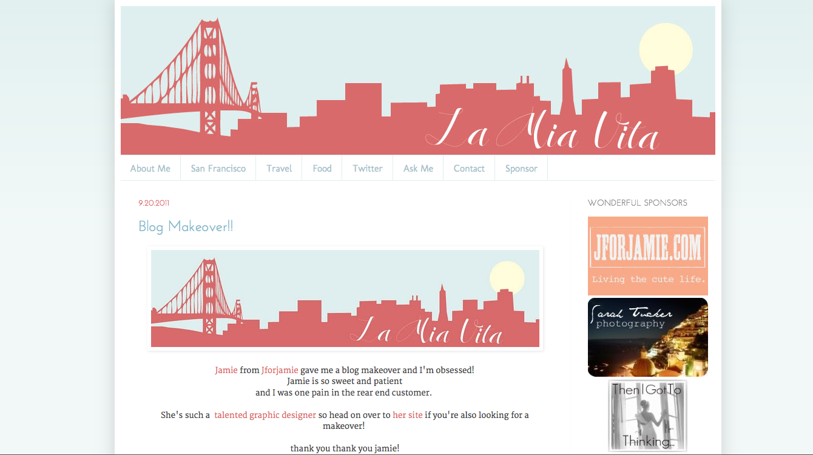Open the talented graphic designer link
813x455 pixels.
265,415
